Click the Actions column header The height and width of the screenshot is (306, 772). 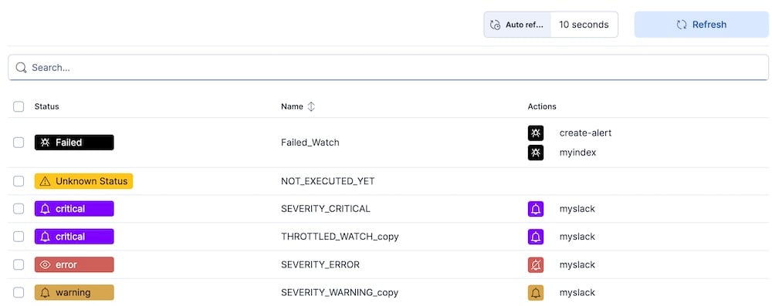click(542, 107)
